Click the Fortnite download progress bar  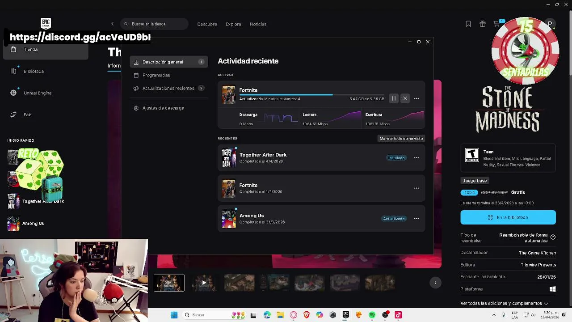[x=311, y=95]
